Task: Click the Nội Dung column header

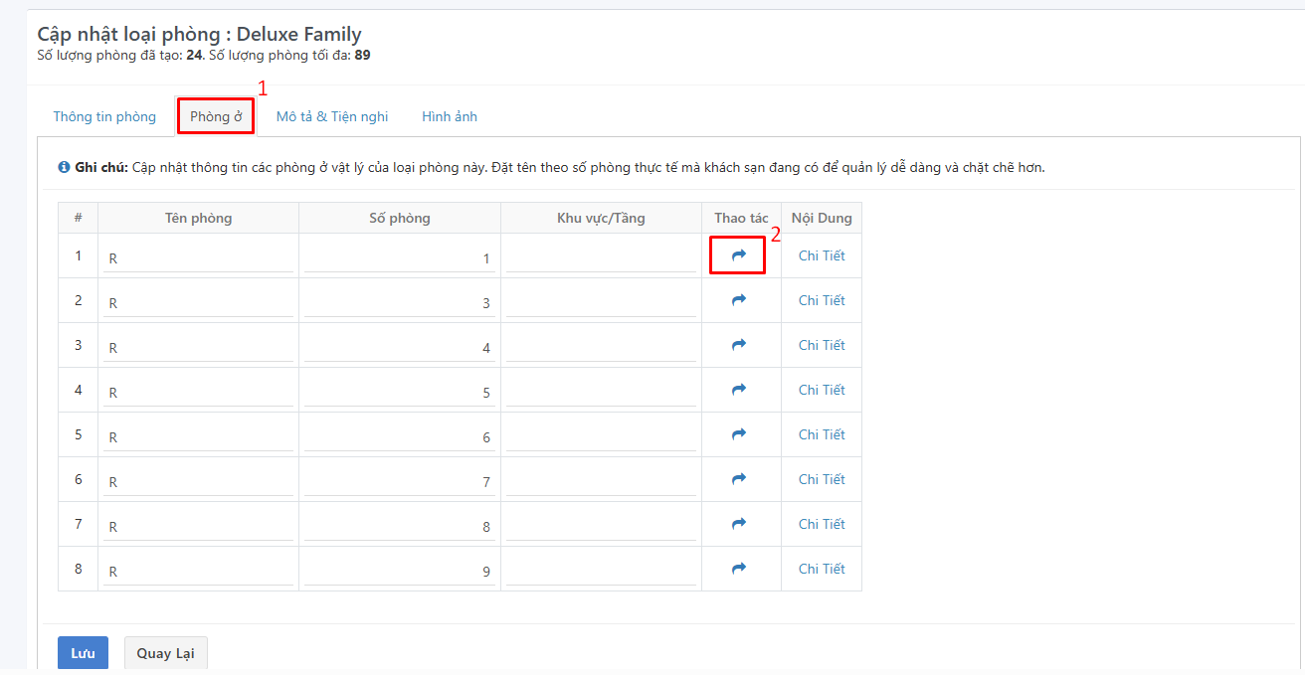Action: click(x=822, y=218)
